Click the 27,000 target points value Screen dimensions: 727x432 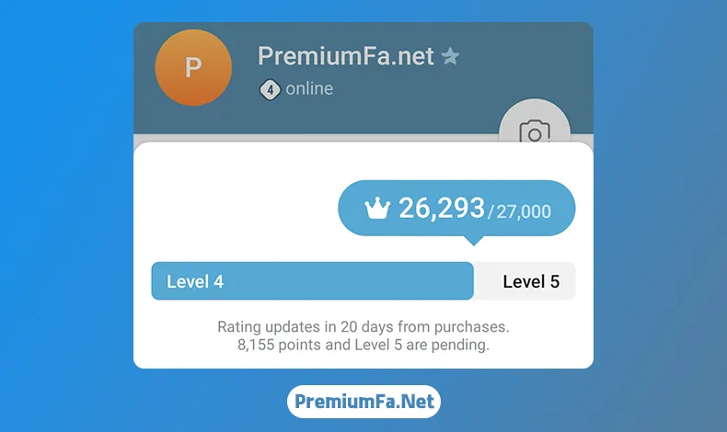[524, 211]
